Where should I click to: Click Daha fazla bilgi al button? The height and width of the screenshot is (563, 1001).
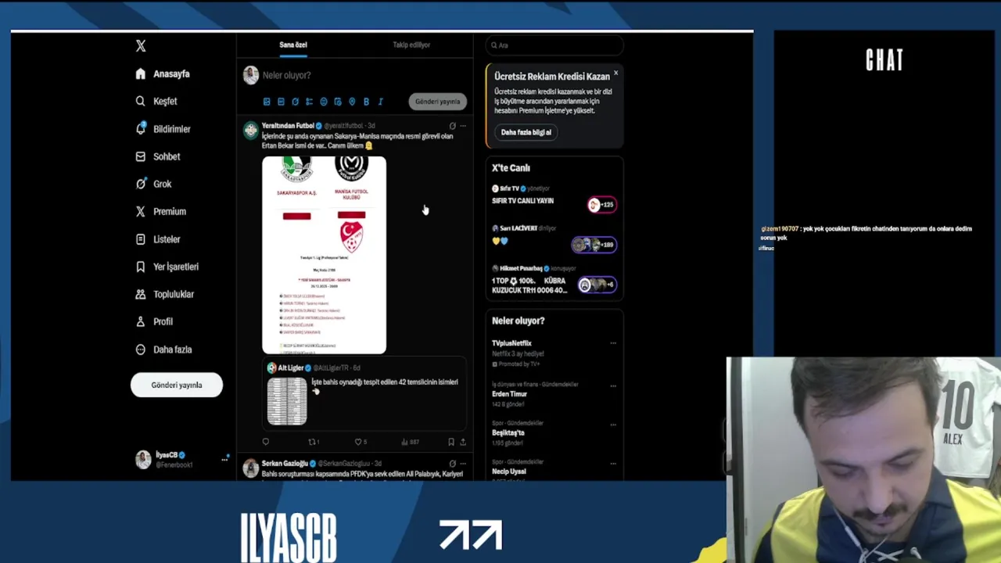tap(526, 132)
